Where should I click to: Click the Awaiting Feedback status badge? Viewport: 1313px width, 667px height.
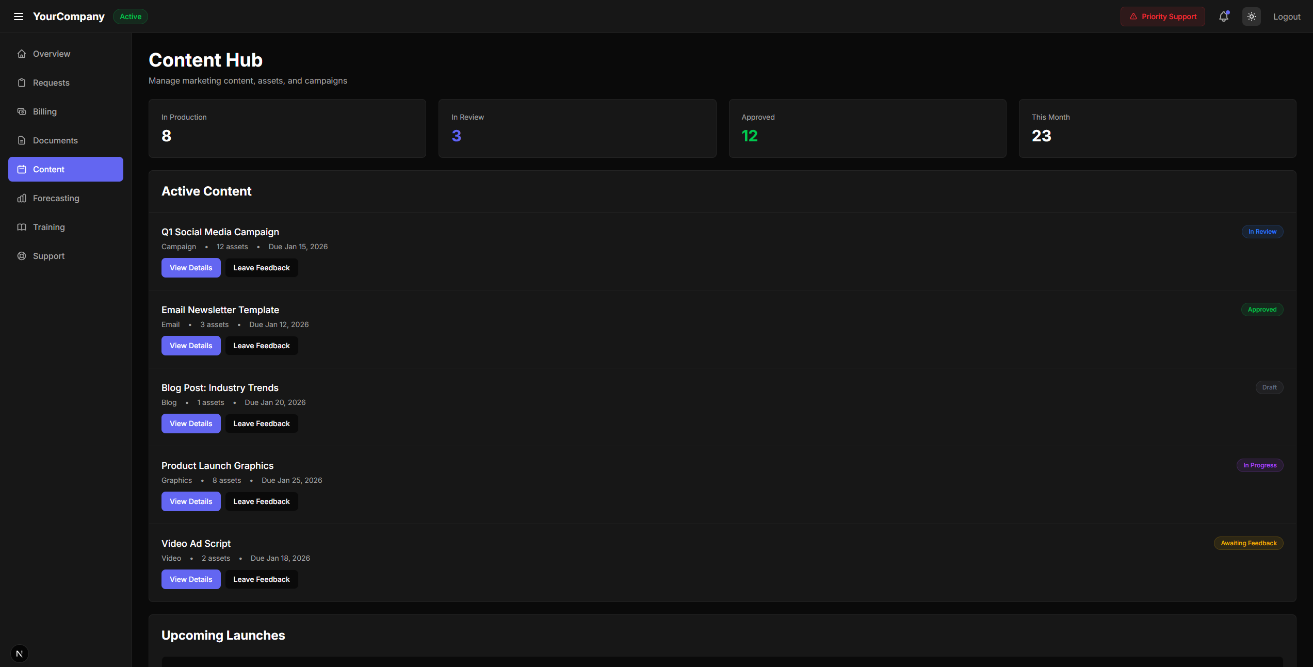(1248, 543)
